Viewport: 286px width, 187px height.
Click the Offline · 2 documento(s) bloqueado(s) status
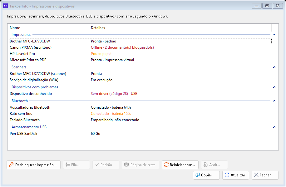point(122,47)
